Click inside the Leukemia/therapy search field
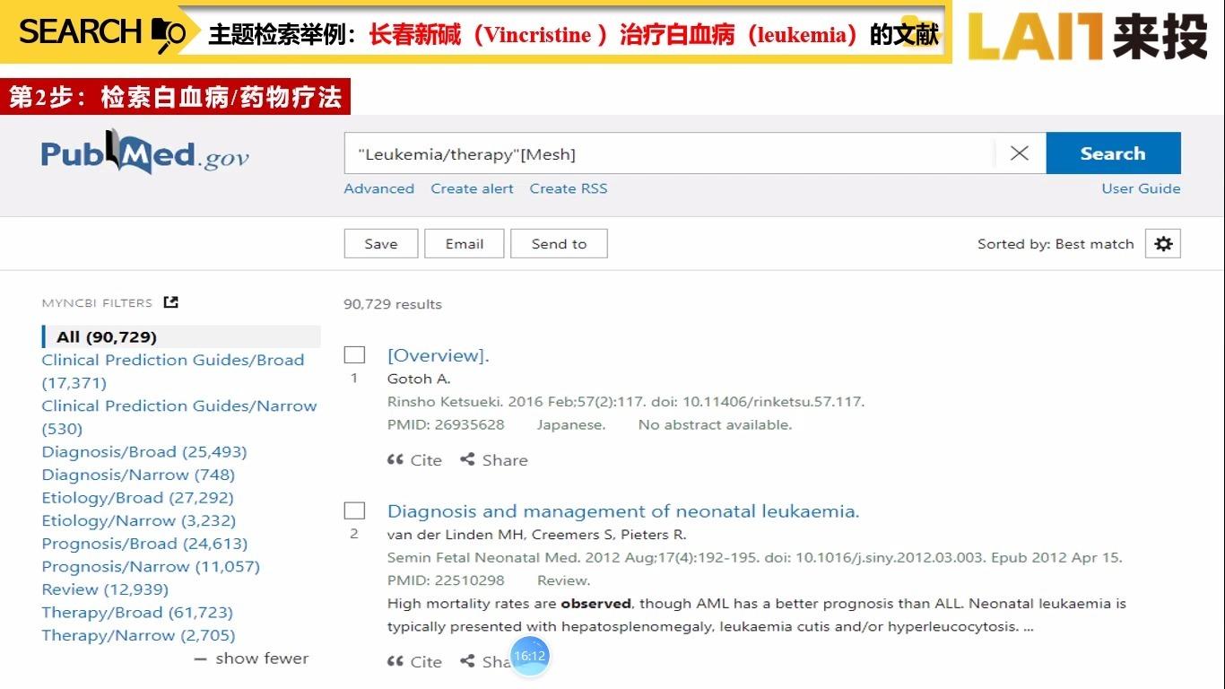1225x689 pixels. [628, 153]
